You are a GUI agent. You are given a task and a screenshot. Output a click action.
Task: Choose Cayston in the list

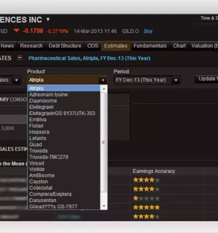tap(64, 181)
